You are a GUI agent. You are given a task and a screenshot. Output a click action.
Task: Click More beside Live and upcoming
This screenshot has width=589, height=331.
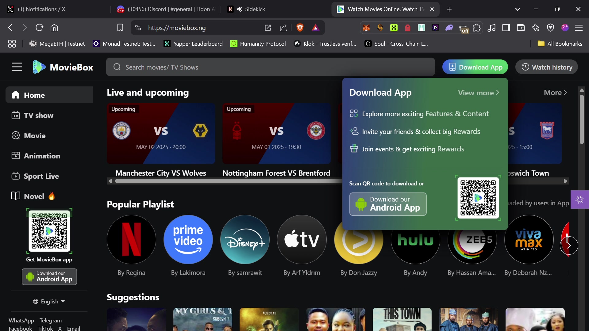(x=555, y=93)
